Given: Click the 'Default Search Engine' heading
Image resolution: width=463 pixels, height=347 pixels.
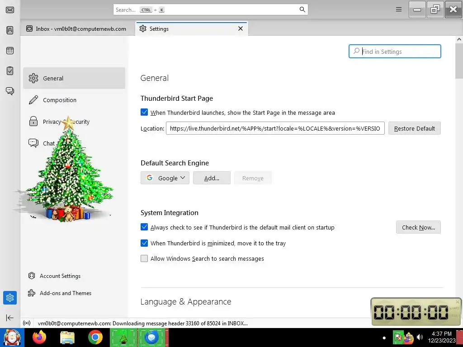Looking at the screenshot, I should 175,163.
